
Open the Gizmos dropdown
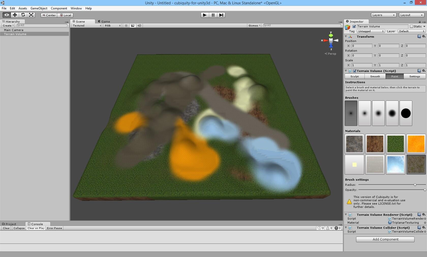[x=254, y=25]
